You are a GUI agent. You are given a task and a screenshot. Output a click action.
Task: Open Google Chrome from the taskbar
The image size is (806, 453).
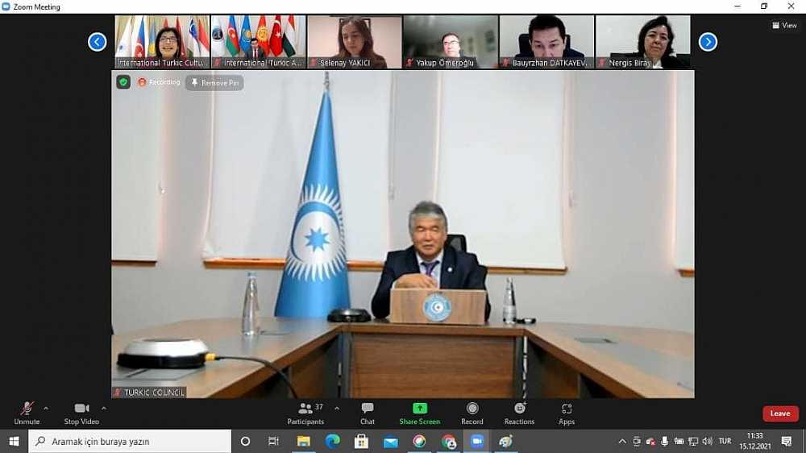click(449, 441)
